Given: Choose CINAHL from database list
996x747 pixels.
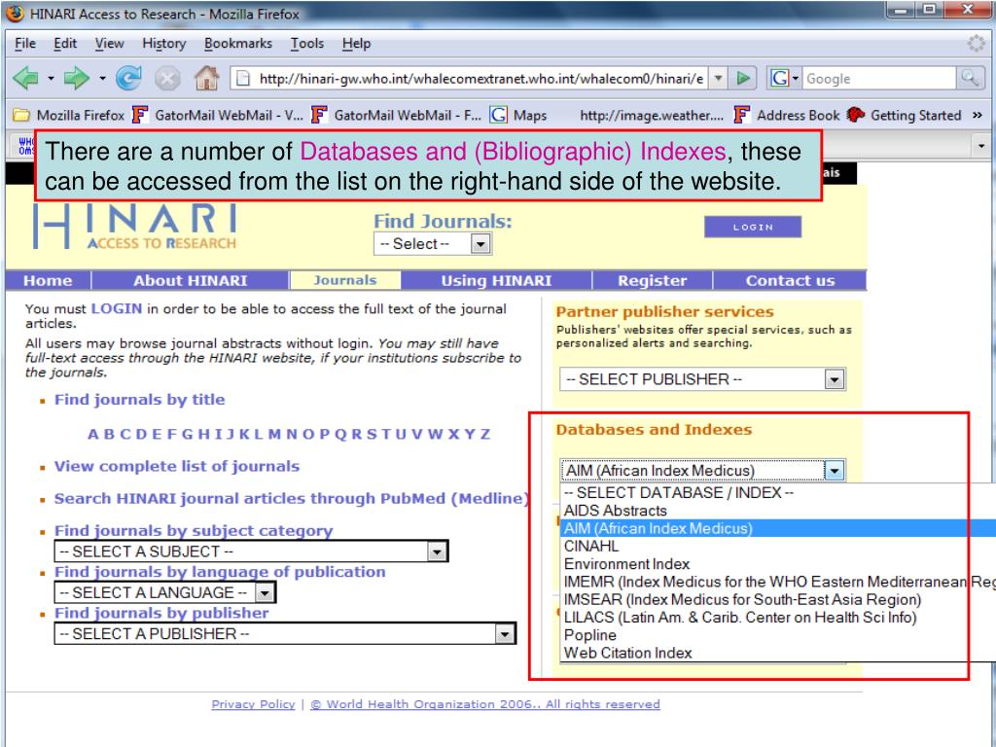Looking at the screenshot, I should (x=778, y=547).
